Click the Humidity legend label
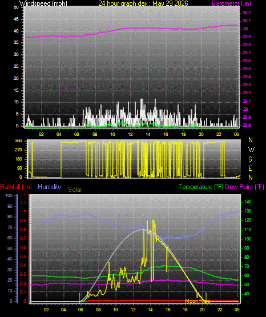Image resolution: width=266 pixels, height=317 pixels. tap(49, 187)
